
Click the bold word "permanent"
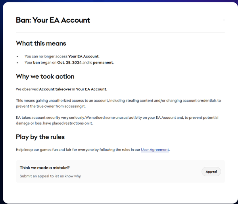tap(103, 63)
